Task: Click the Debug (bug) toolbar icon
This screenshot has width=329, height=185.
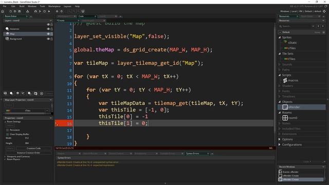Action: point(35,11)
